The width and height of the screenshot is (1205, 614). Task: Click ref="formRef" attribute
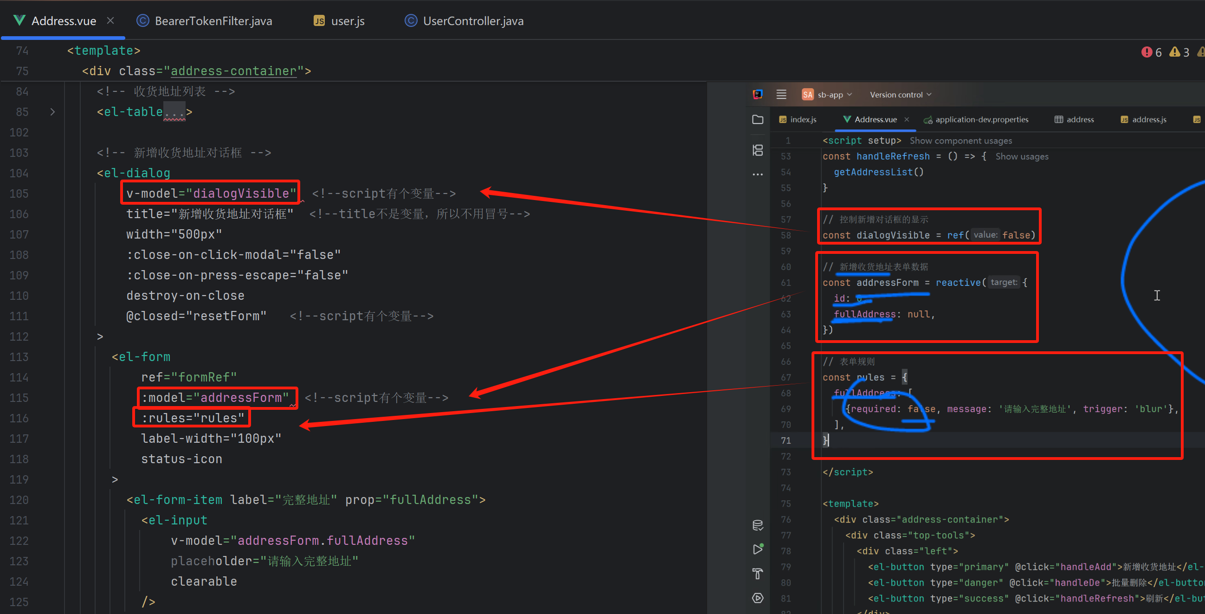click(x=189, y=377)
